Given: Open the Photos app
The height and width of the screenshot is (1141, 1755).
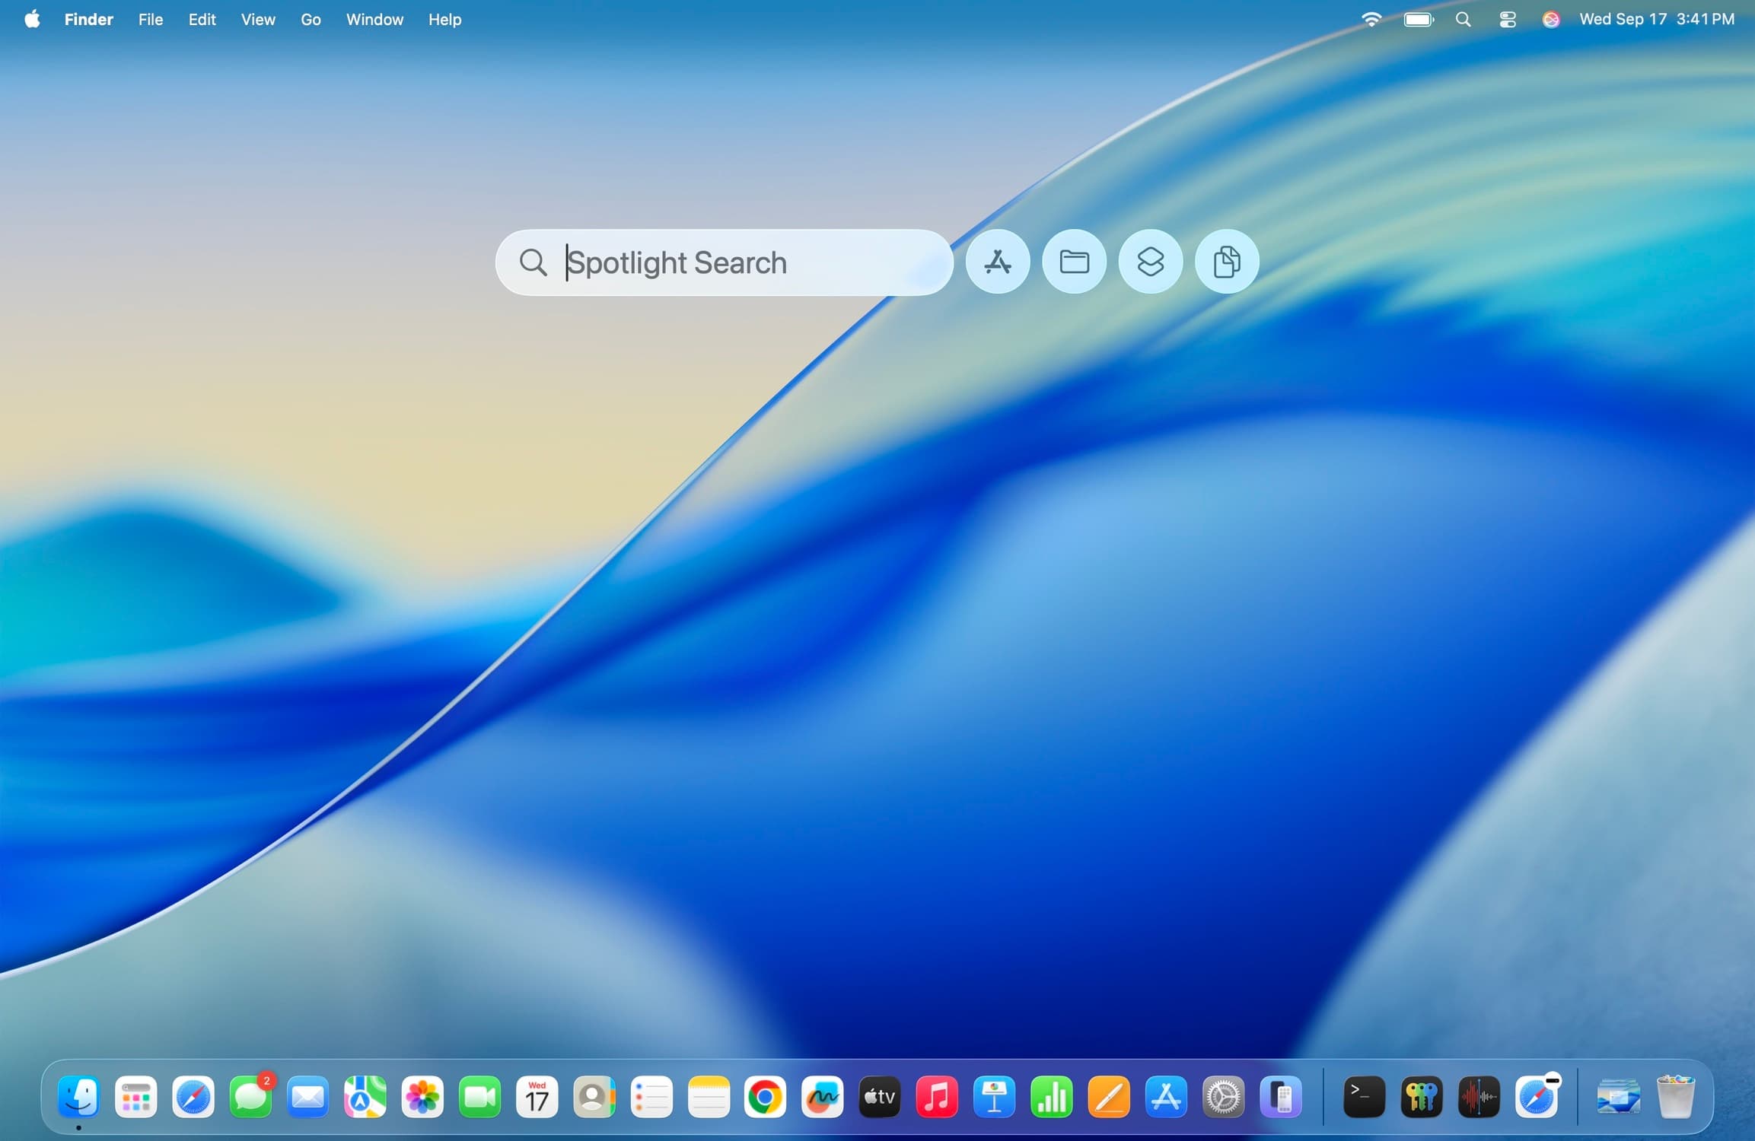Looking at the screenshot, I should [x=423, y=1097].
